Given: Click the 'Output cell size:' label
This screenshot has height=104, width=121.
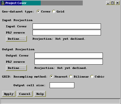Looking at the screenshot, I should point(29,85).
